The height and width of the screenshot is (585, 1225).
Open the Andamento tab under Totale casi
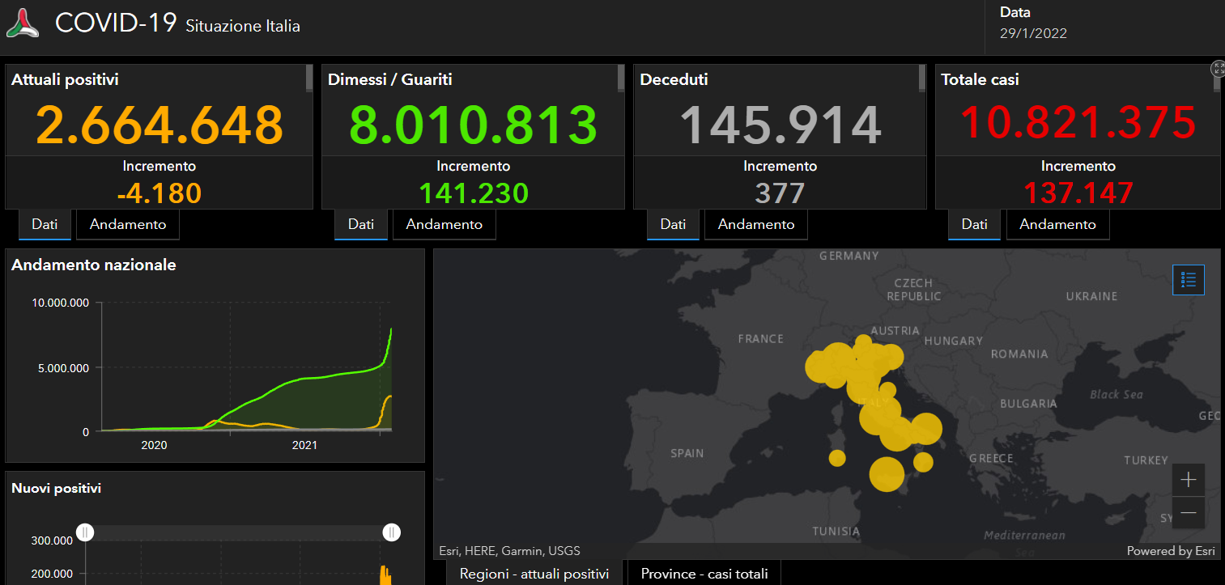click(1057, 225)
